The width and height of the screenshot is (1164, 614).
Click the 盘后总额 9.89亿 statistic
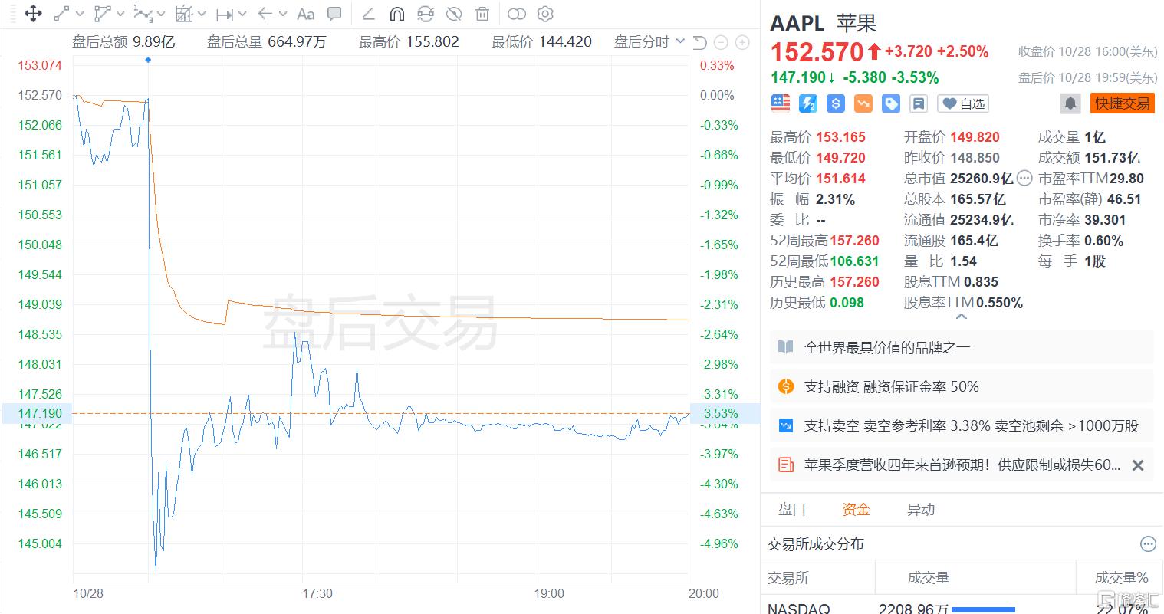[123, 42]
